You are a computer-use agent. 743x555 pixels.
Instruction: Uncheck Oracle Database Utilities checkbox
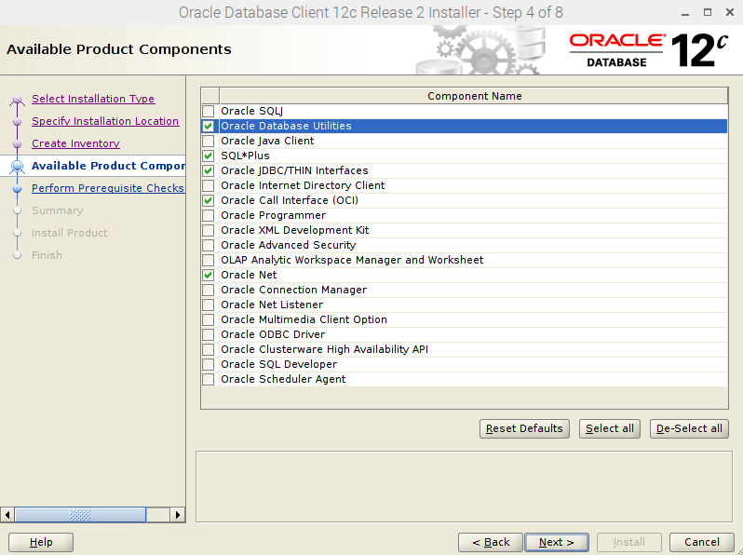click(208, 126)
